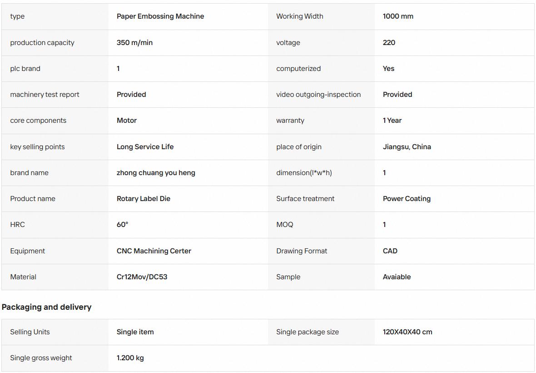Click the voltage value 220
This screenshot has width=536, height=373.
tap(389, 43)
